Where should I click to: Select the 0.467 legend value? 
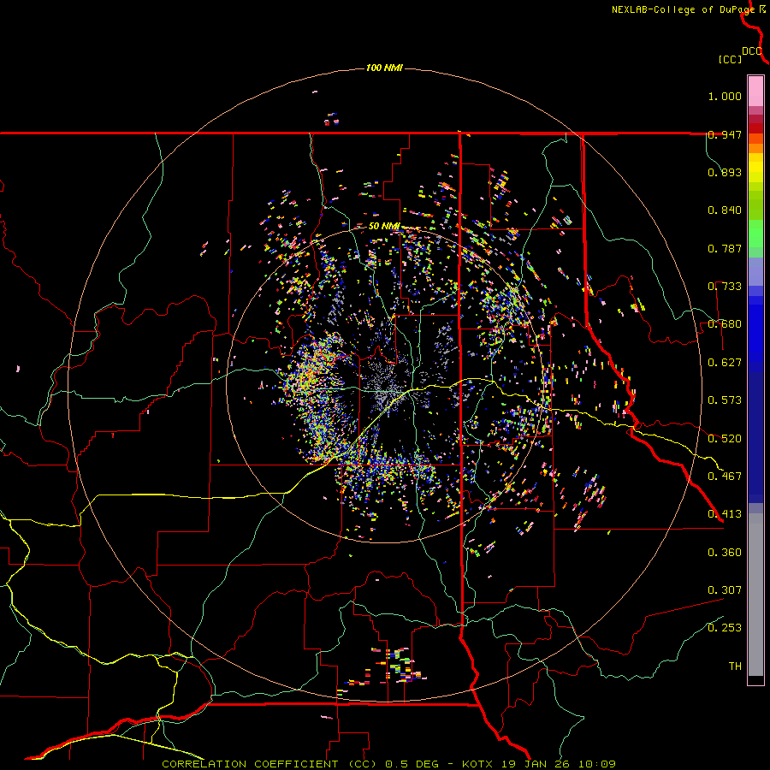(x=725, y=477)
